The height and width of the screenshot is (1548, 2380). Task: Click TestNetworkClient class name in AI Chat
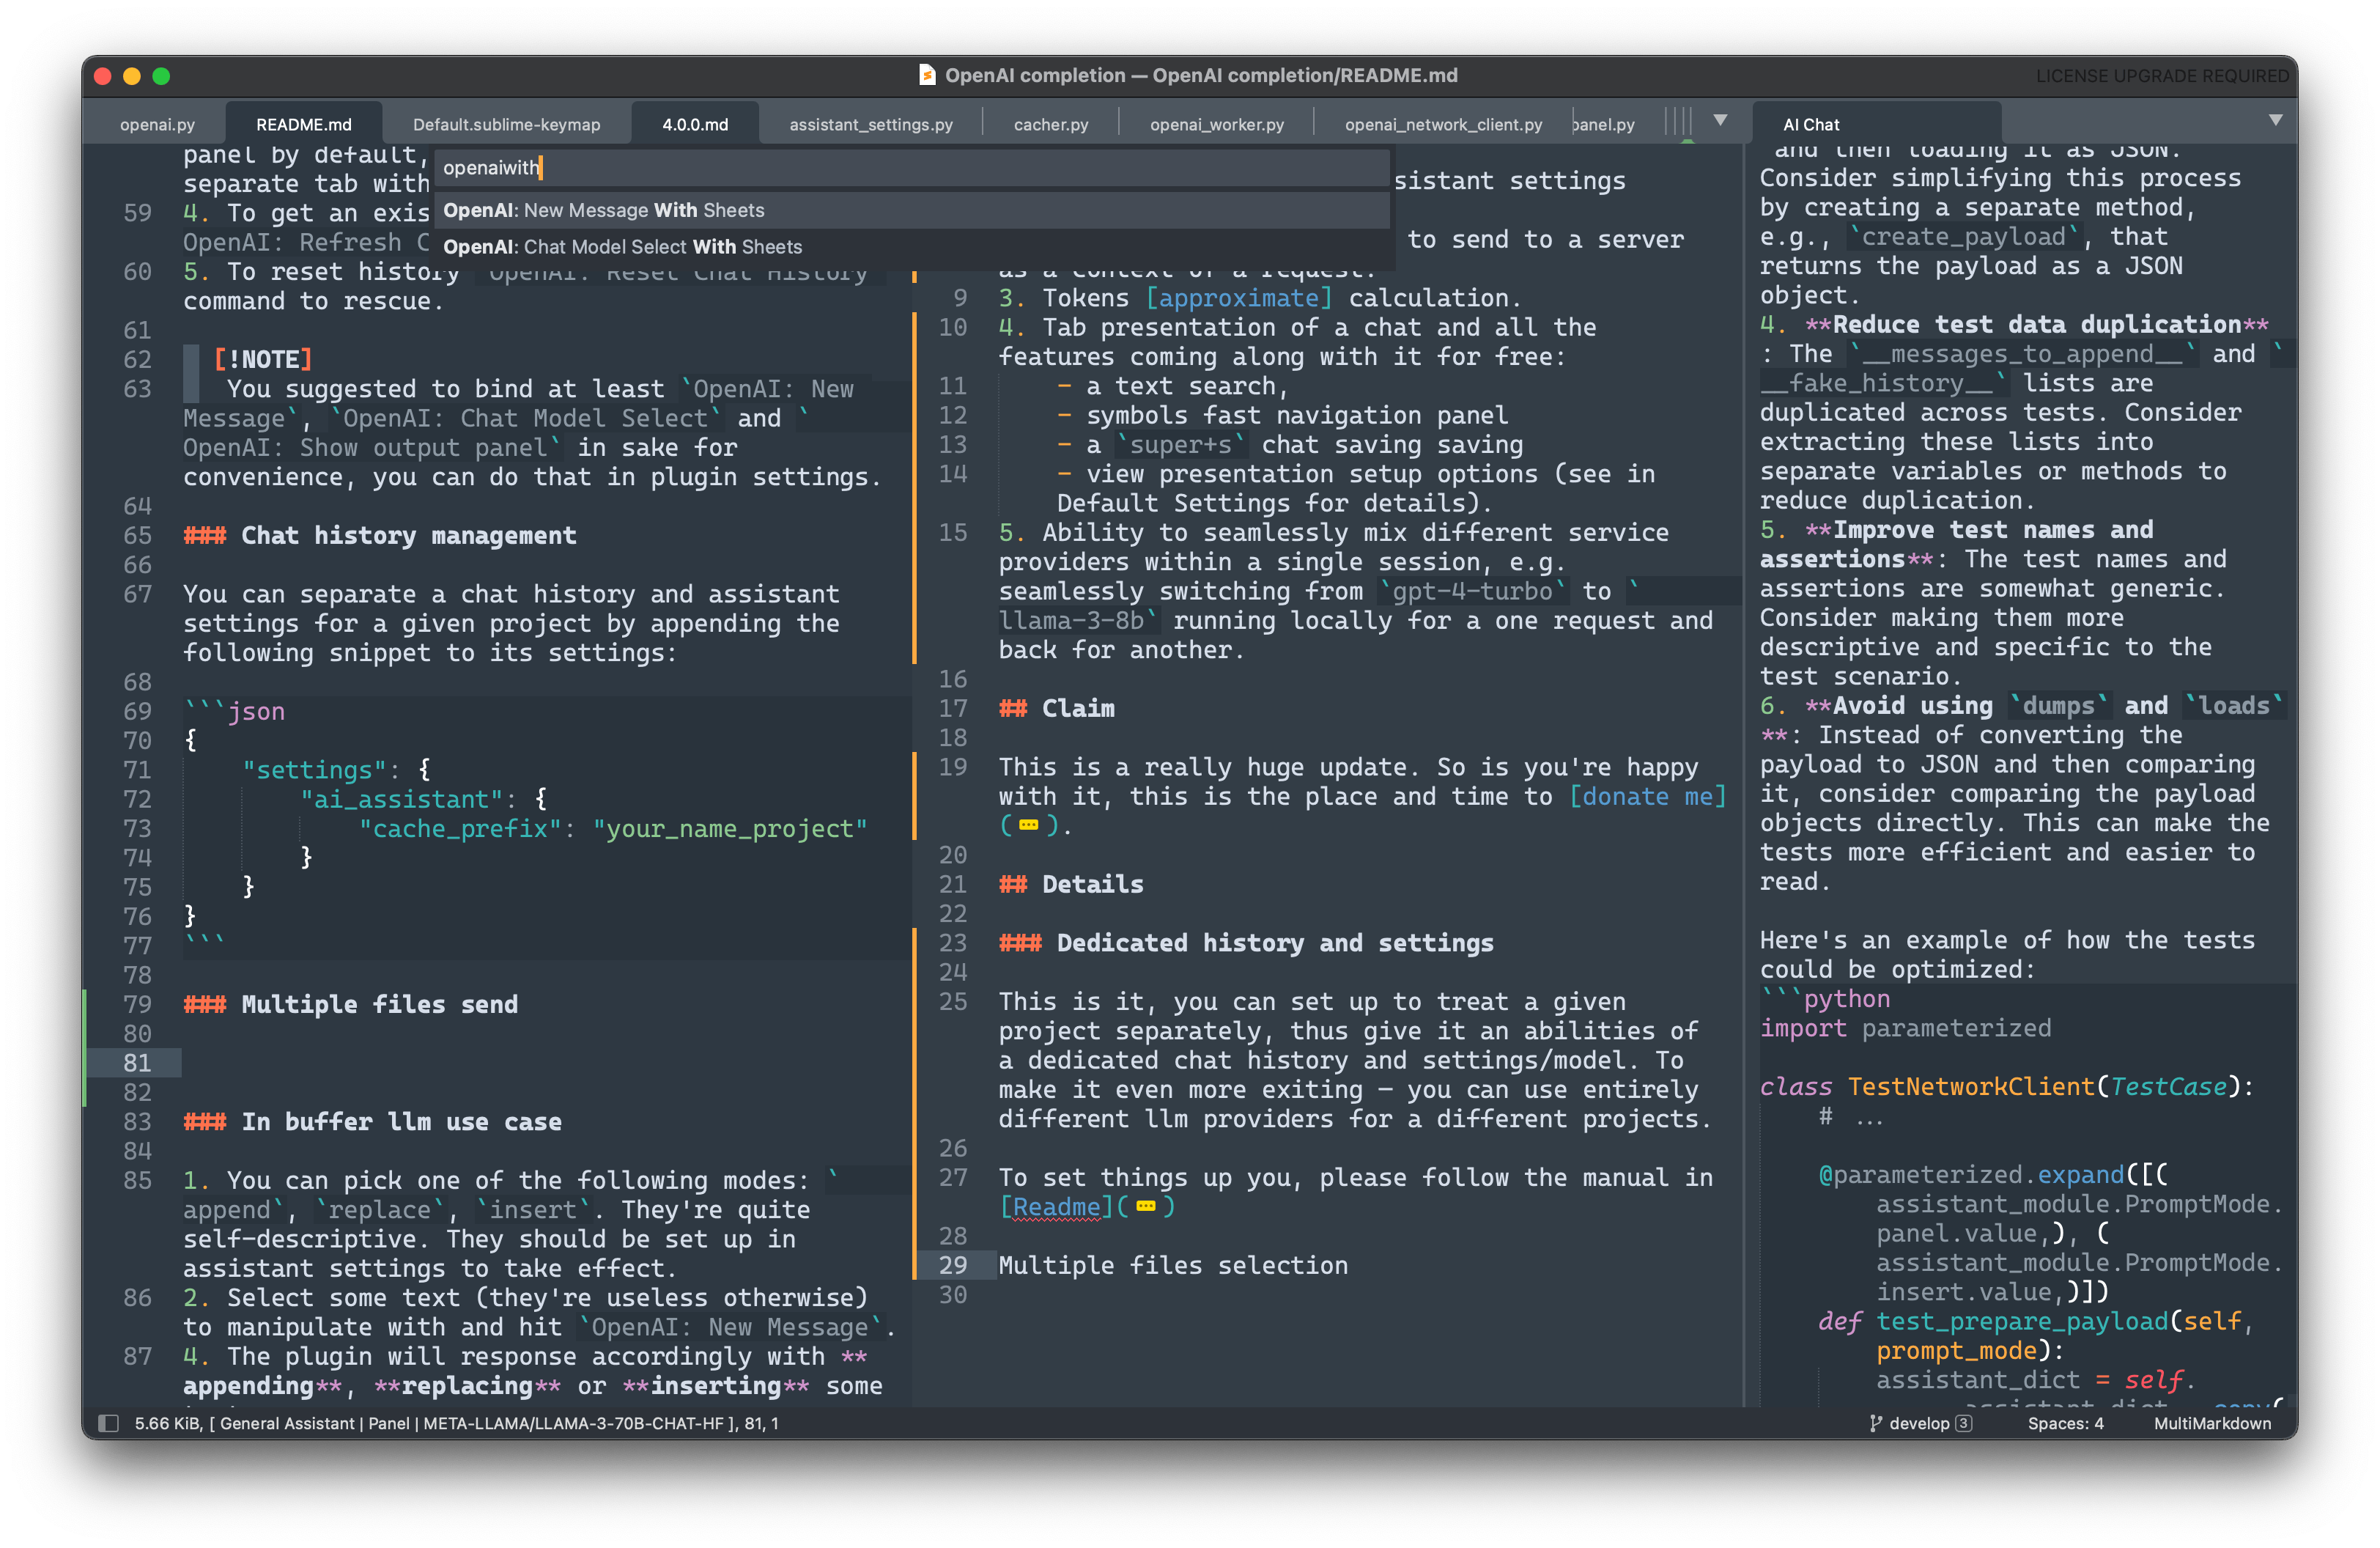point(1971,1088)
